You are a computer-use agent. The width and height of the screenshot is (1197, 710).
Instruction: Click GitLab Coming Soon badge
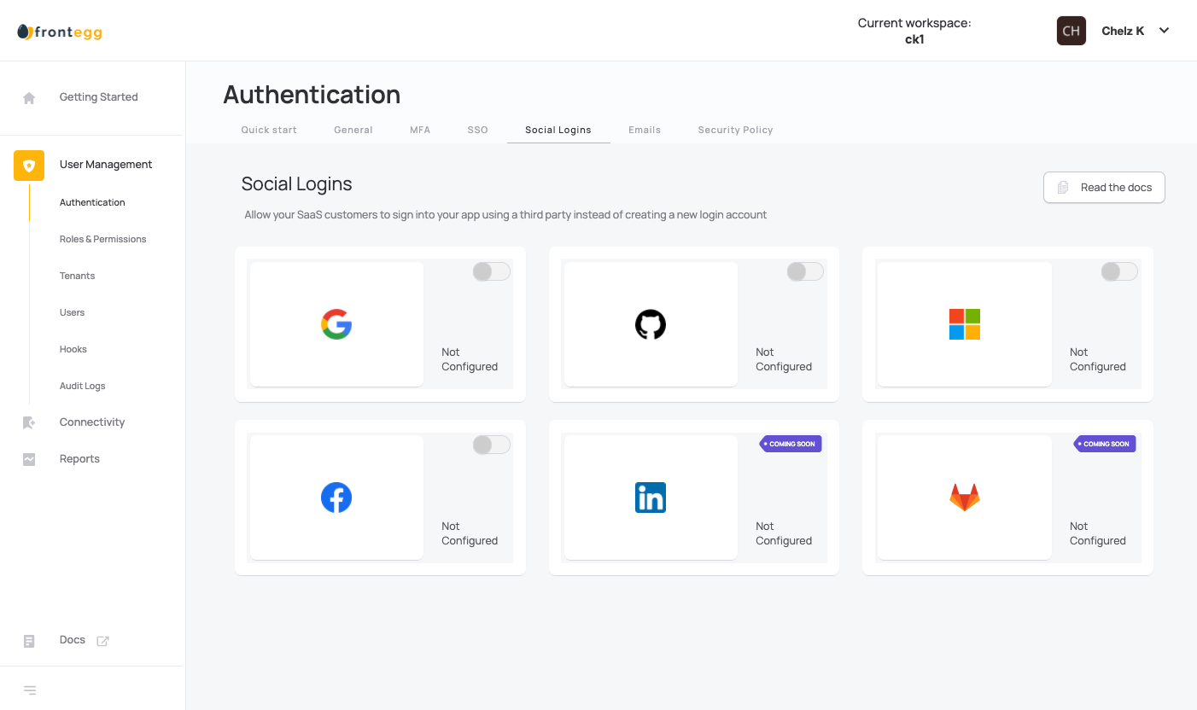click(x=1105, y=444)
